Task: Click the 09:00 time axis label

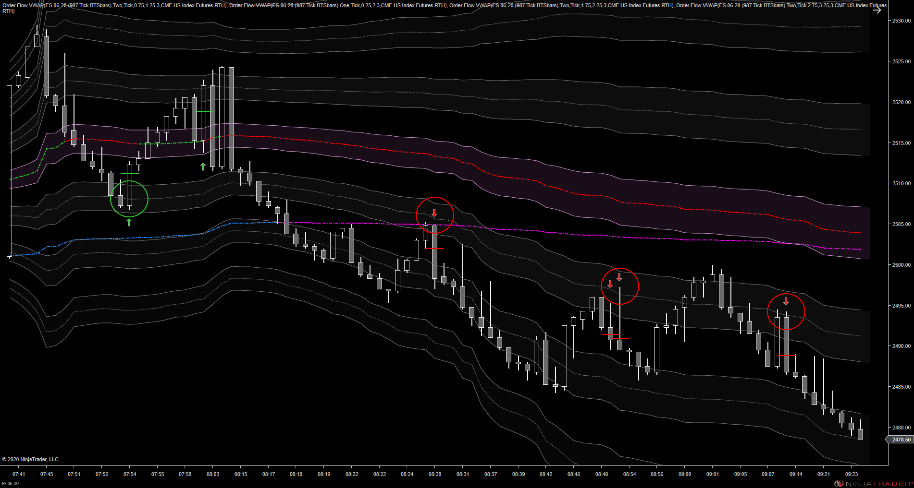Action: 685,474
